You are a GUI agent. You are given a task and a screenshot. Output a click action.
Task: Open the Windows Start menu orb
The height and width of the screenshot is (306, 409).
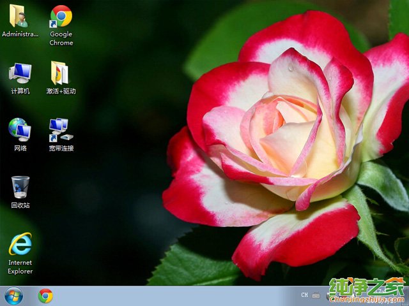click(13, 296)
